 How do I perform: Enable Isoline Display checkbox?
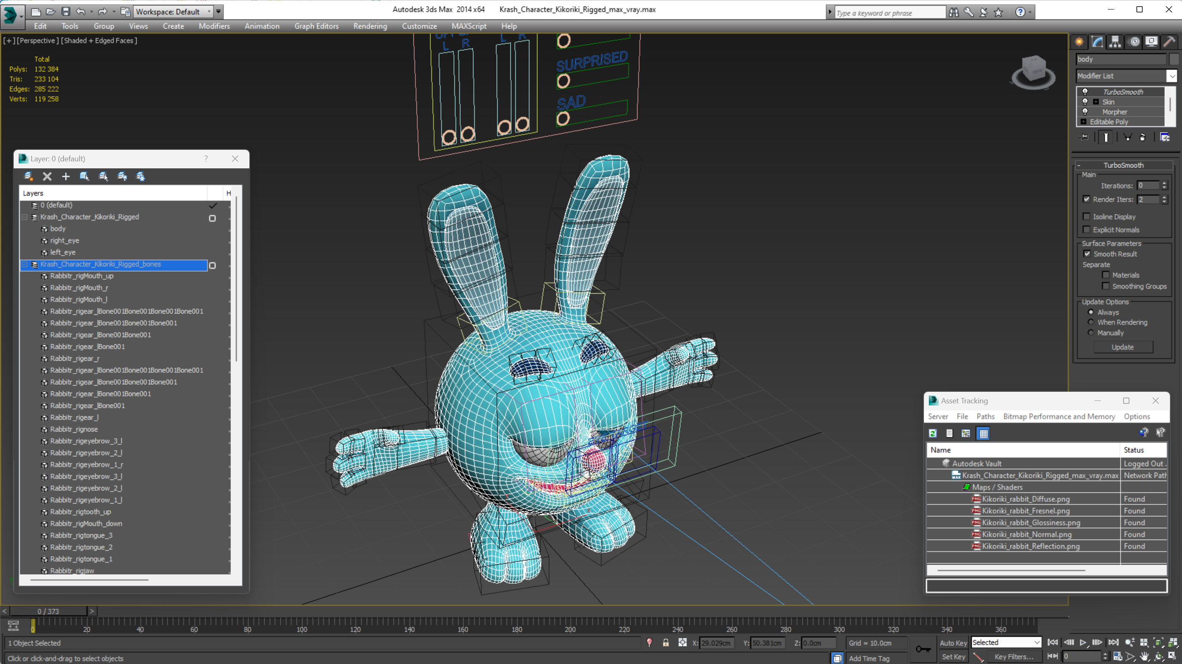[x=1086, y=216]
